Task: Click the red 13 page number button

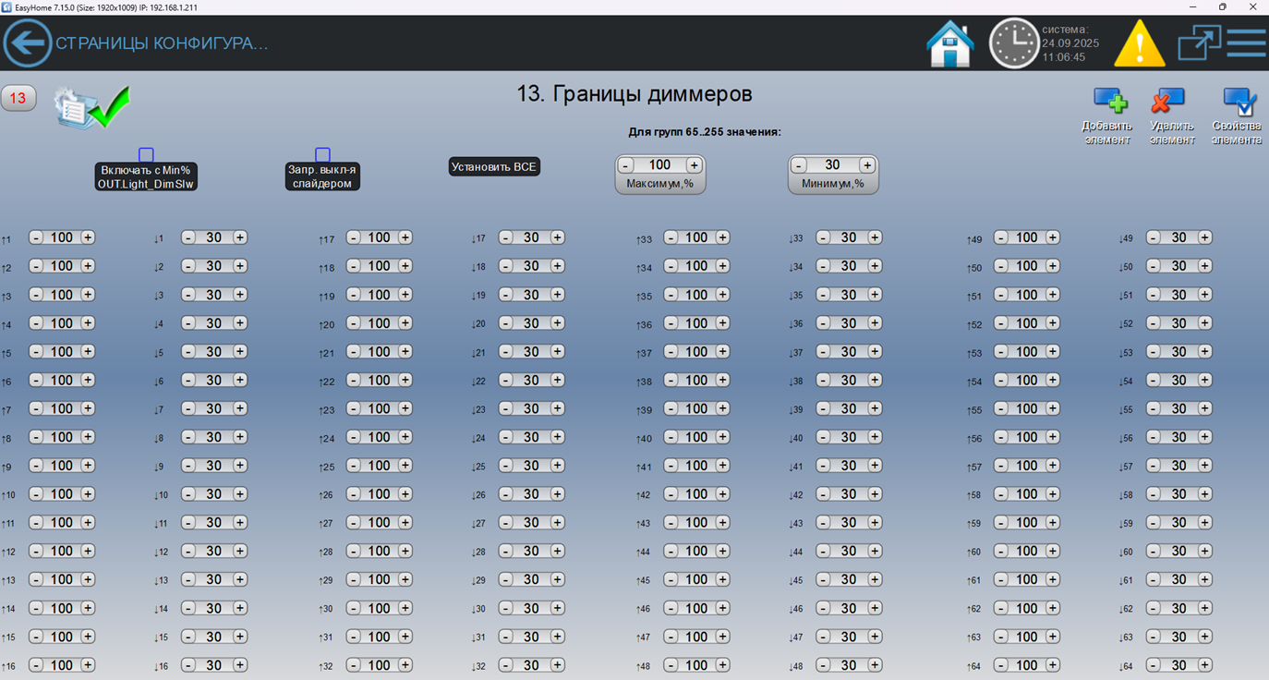Action: pos(18,98)
